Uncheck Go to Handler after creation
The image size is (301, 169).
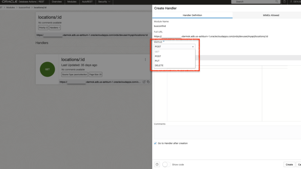pyautogui.click(x=156, y=143)
